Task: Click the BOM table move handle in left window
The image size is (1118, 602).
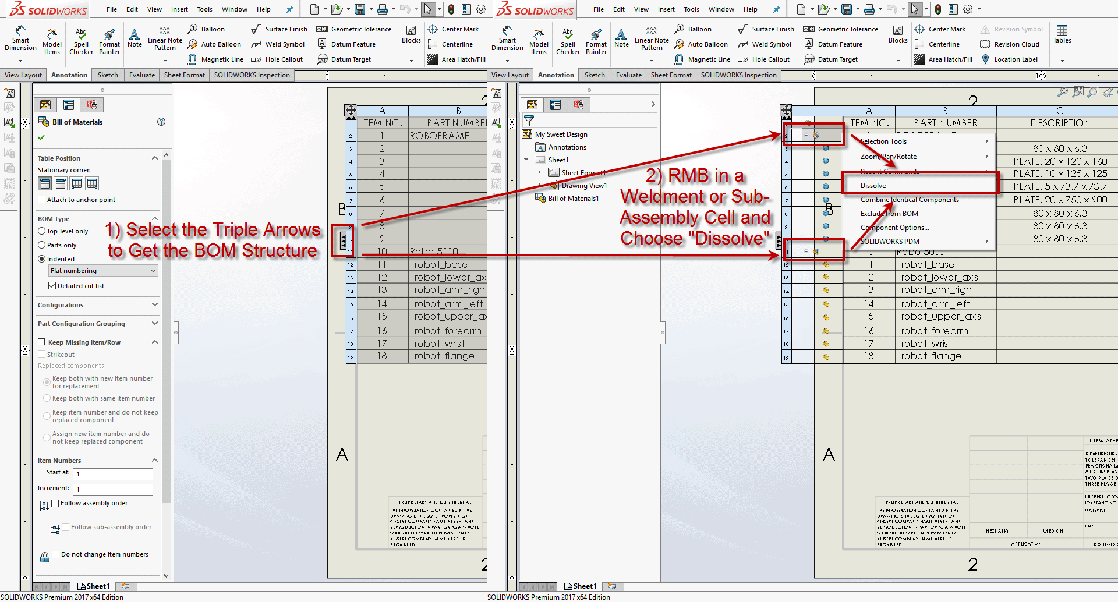Action: coord(351,110)
